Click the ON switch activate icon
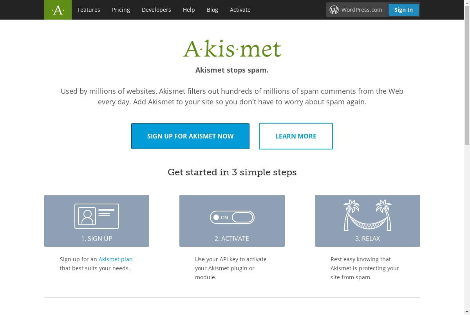Screen dimensions: 470x315 click(x=232, y=217)
